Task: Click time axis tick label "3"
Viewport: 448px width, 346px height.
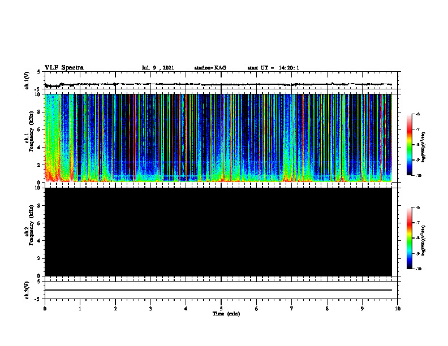Action: point(150,309)
